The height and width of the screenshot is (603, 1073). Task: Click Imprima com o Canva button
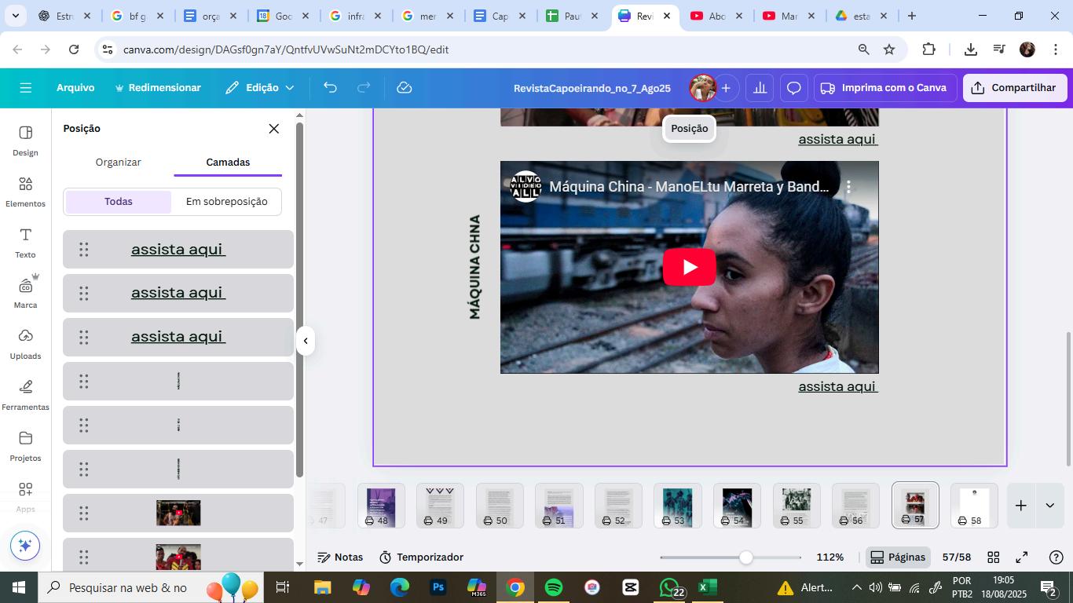[x=884, y=88]
